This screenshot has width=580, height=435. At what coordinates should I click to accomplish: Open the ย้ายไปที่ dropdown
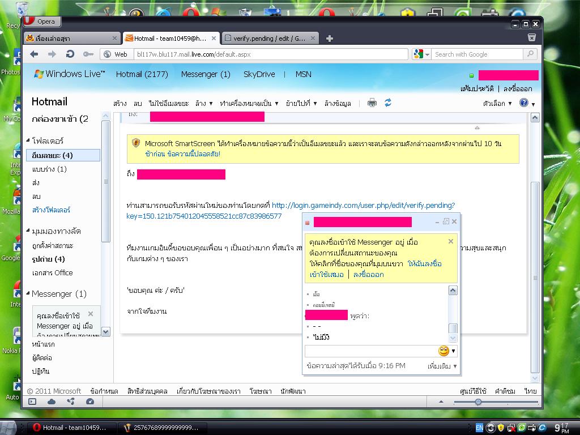tap(301, 103)
